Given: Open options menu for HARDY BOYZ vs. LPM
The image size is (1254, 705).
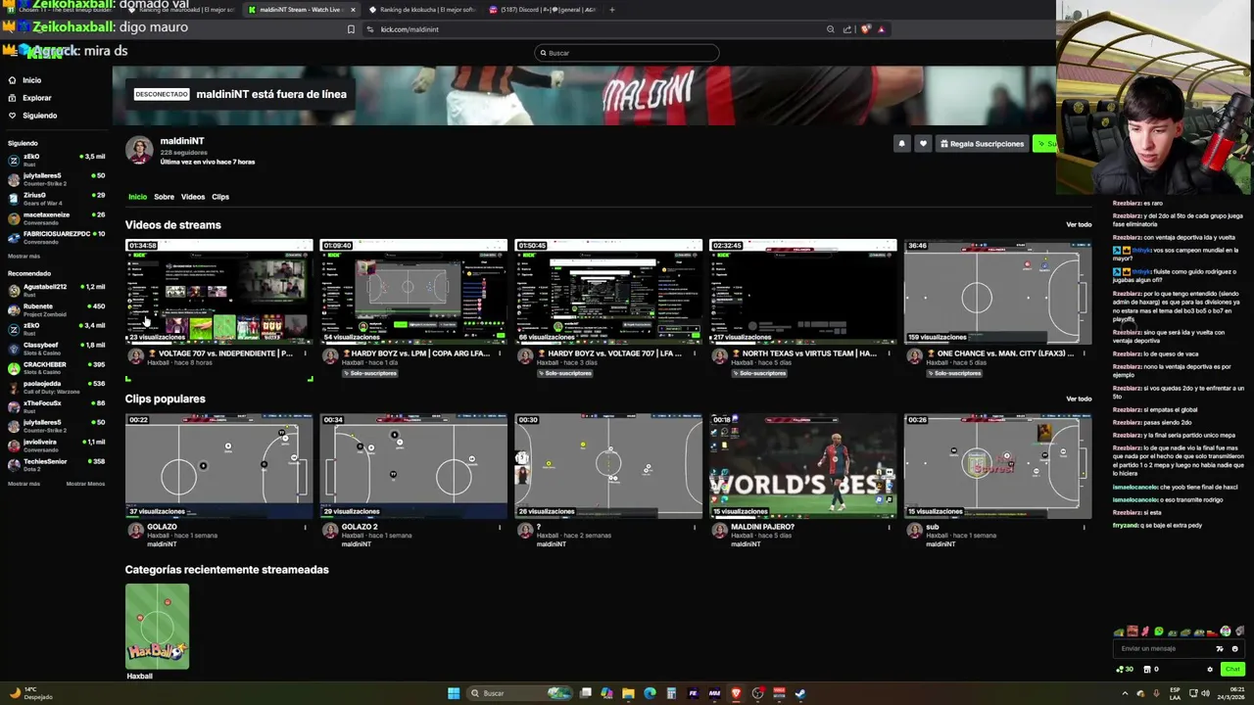Looking at the screenshot, I should pyautogui.click(x=500, y=353).
